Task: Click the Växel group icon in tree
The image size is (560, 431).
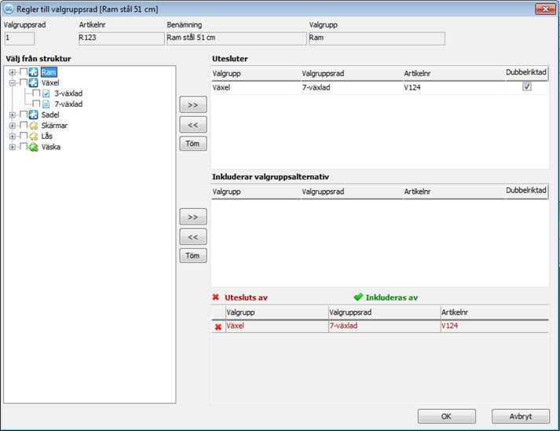Action: click(34, 82)
